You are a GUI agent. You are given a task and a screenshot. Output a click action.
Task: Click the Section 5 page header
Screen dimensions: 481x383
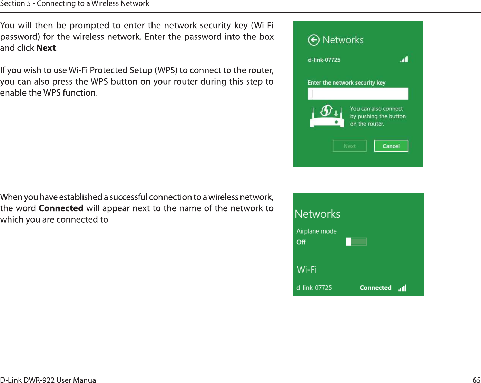[x=75, y=4]
